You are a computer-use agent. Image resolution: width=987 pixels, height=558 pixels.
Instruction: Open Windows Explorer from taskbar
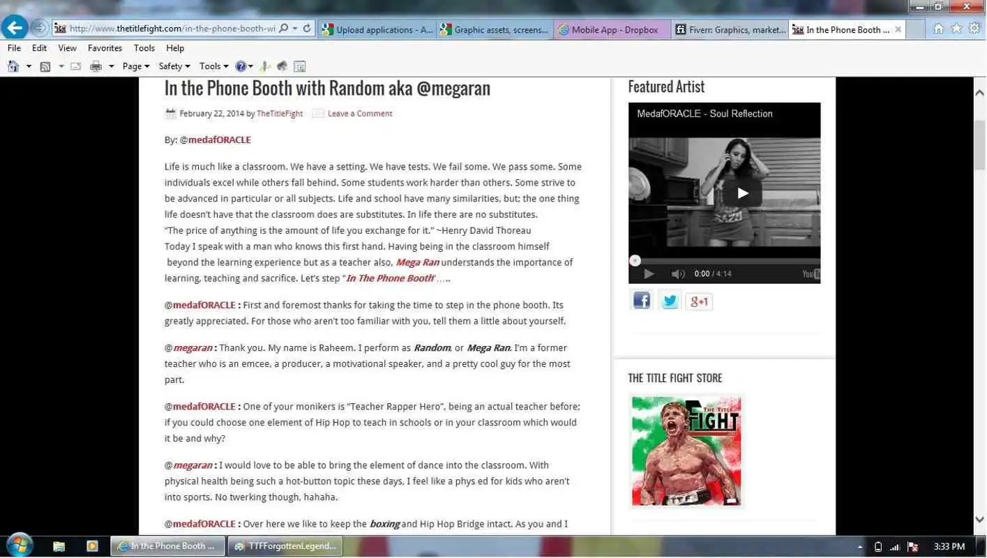click(59, 546)
